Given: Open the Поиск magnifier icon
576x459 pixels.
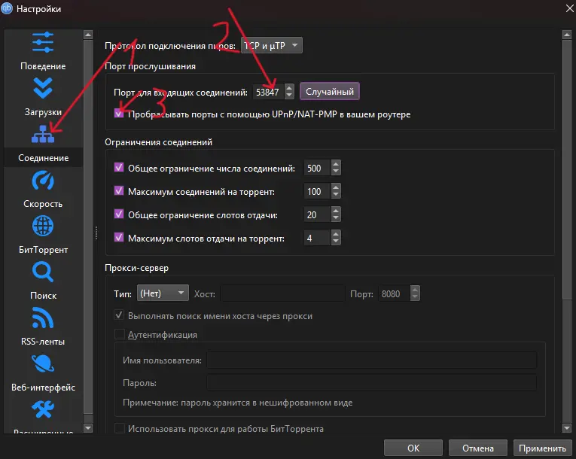Looking at the screenshot, I should click(x=43, y=272).
